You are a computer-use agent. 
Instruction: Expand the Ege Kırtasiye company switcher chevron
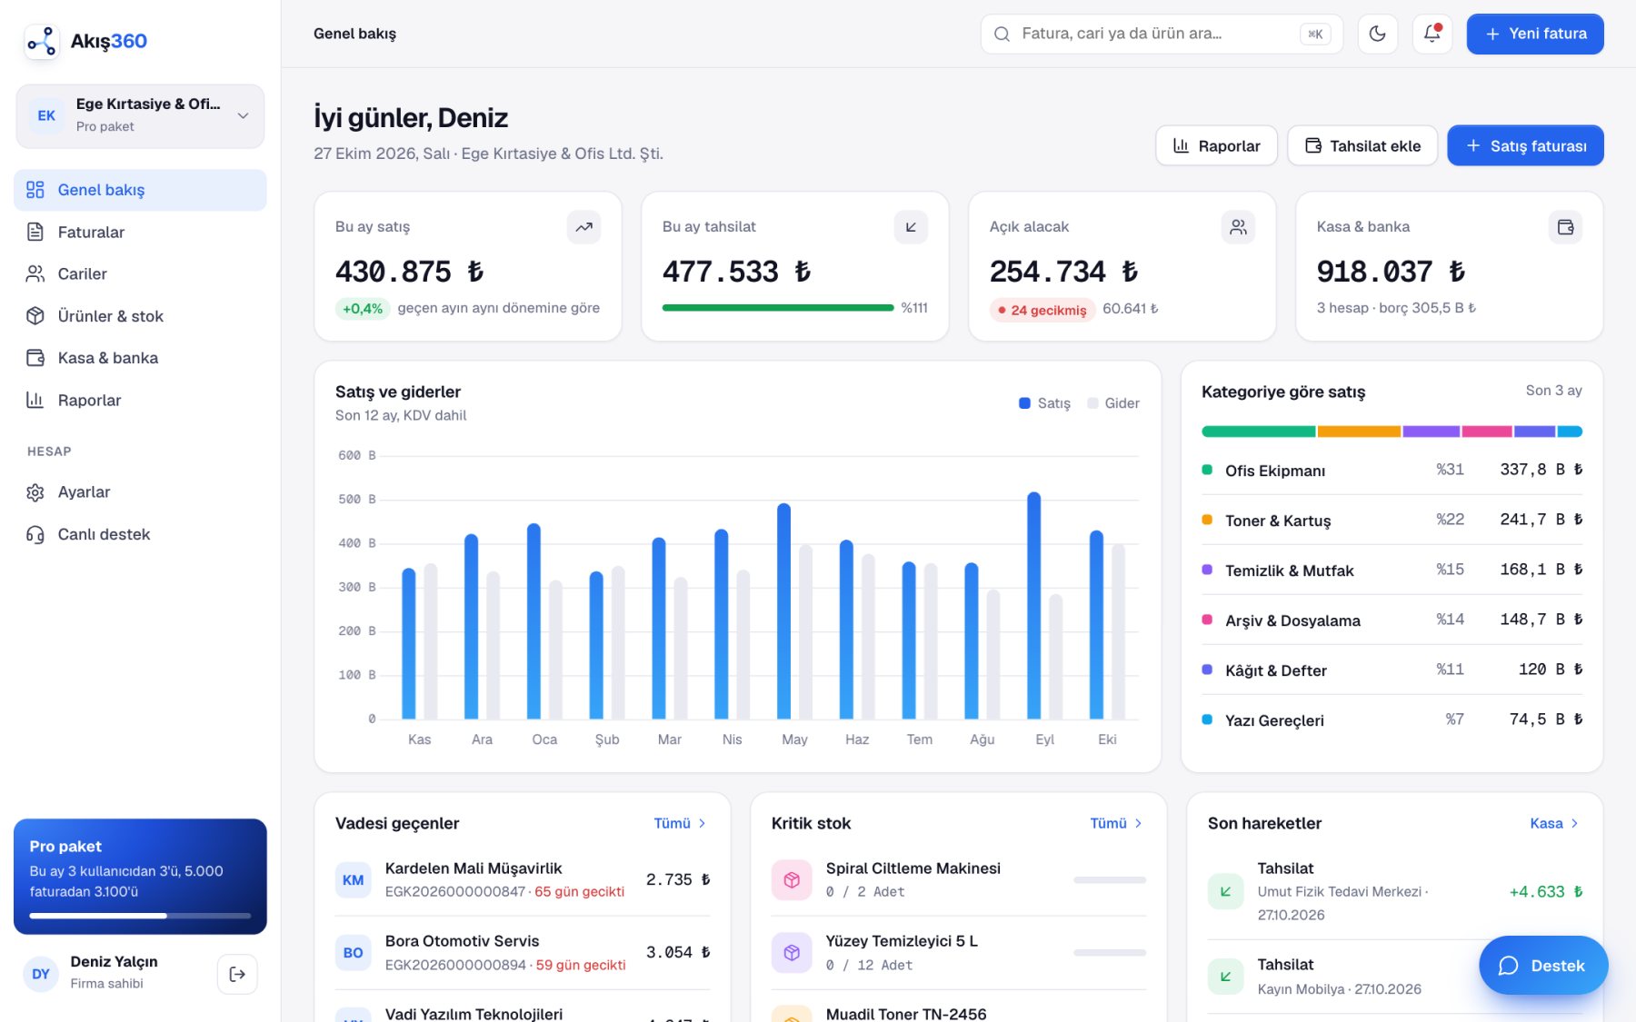(243, 115)
